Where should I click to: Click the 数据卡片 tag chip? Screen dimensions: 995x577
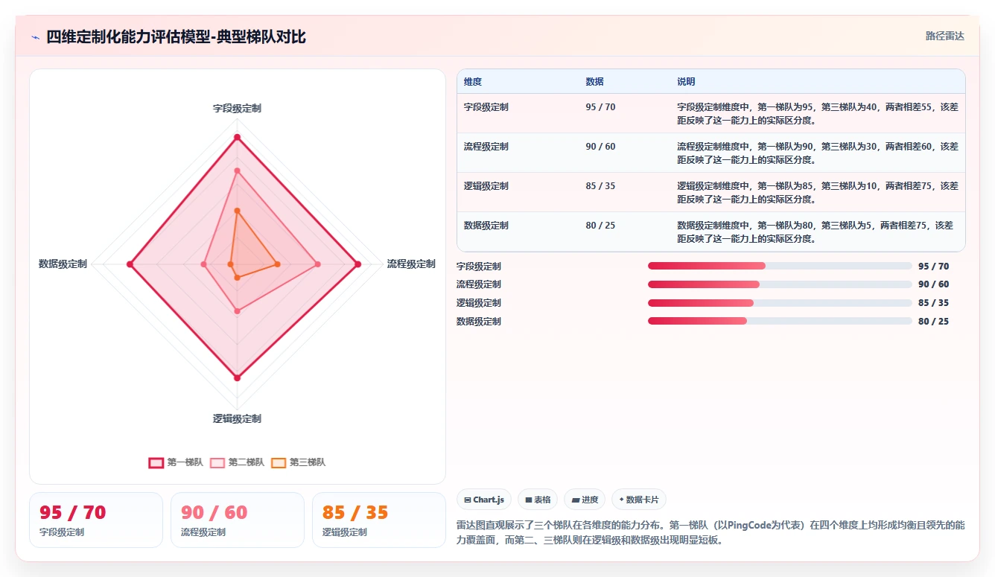[639, 500]
